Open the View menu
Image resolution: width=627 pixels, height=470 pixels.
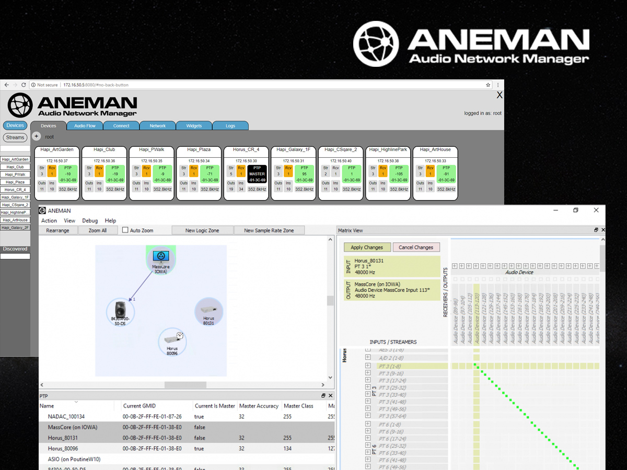tap(69, 221)
